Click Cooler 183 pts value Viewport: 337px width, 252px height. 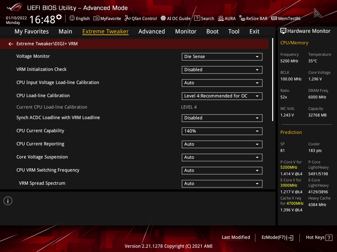(x=315, y=150)
